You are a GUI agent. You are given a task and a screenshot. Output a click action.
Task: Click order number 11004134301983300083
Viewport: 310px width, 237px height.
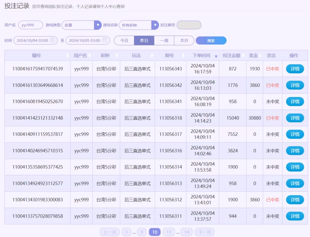click(38, 200)
